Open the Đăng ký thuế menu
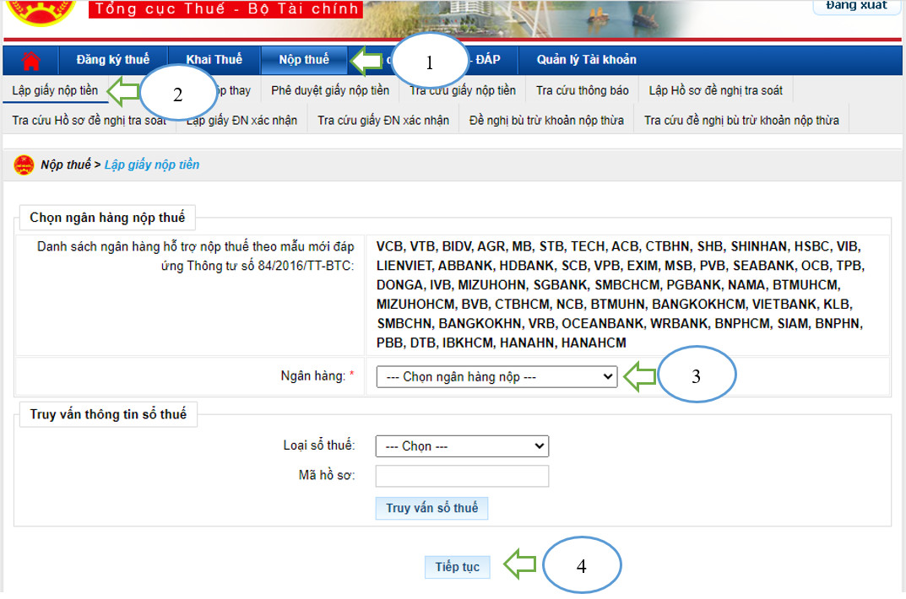 (x=112, y=60)
